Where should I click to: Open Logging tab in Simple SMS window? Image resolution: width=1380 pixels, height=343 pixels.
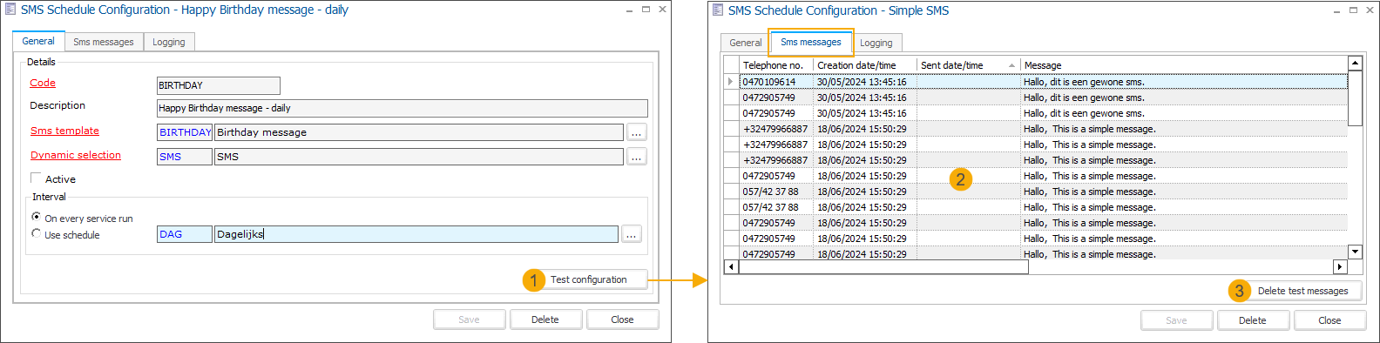(x=876, y=43)
